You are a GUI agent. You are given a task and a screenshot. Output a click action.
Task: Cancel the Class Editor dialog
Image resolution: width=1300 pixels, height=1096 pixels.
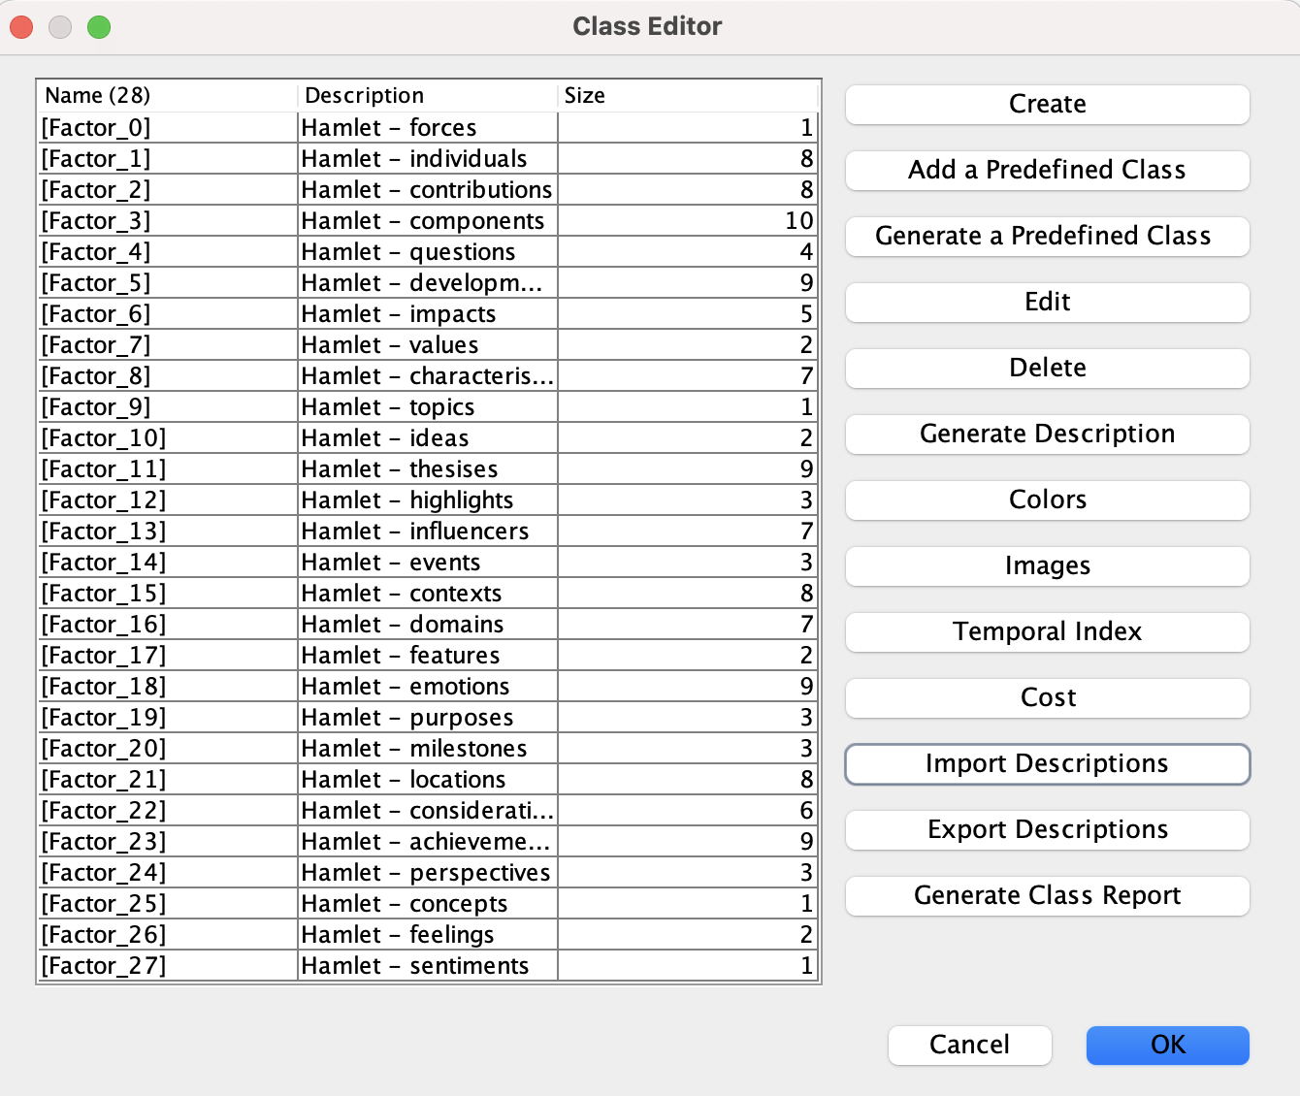pos(969,1045)
